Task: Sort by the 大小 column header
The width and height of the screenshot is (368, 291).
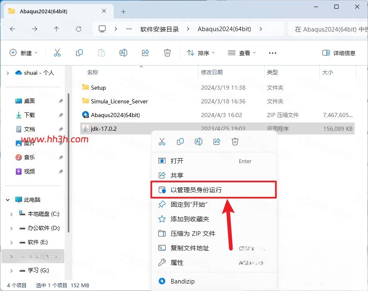Action: [x=328, y=72]
